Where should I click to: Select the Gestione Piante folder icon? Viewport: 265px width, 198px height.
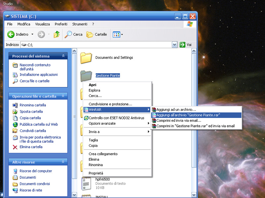point(86,76)
